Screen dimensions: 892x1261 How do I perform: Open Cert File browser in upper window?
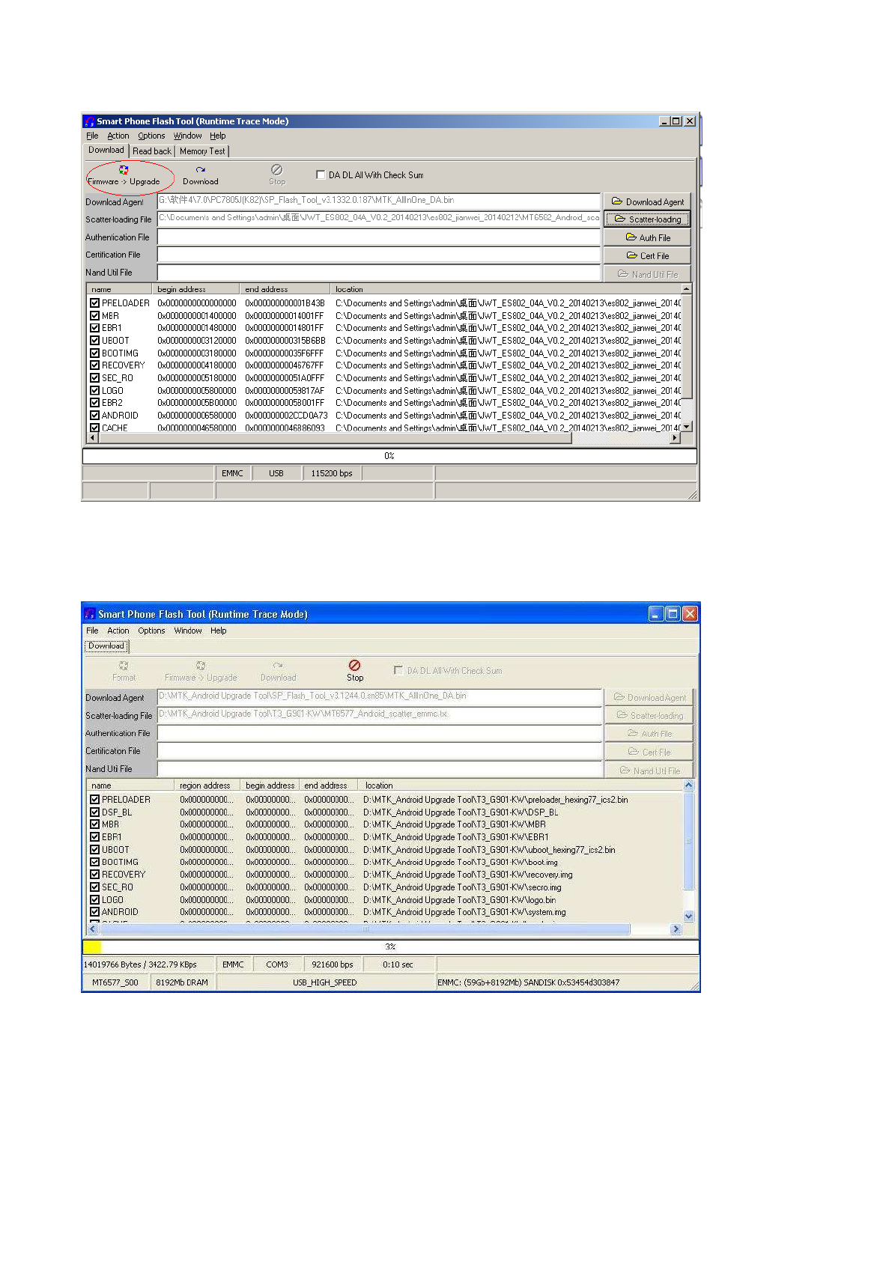(647, 255)
